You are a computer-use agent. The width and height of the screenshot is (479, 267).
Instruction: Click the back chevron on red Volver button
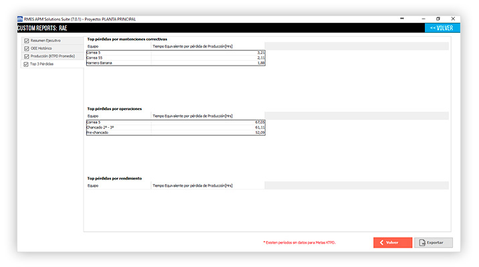[381, 242]
